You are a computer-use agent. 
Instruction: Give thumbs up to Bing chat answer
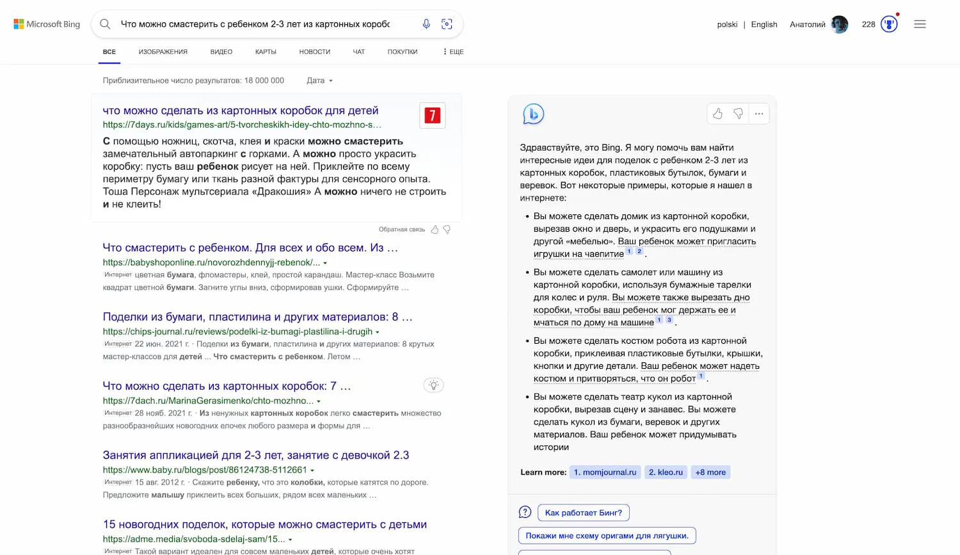coord(718,113)
